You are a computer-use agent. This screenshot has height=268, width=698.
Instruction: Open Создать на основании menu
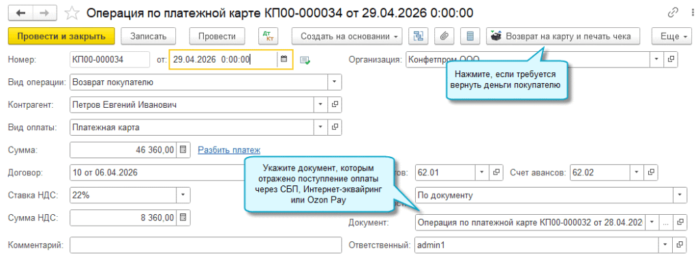pos(347,37)
